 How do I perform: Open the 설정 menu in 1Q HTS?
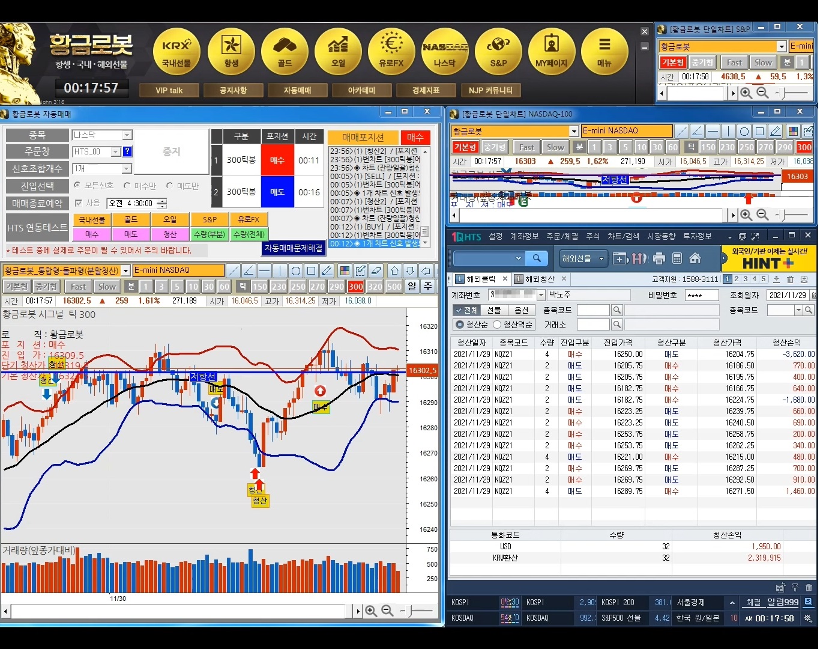495,236
